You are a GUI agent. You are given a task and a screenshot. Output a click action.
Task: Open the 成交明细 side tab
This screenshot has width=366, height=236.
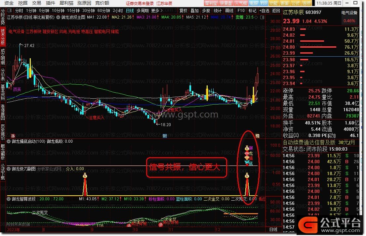click(3, 56)
